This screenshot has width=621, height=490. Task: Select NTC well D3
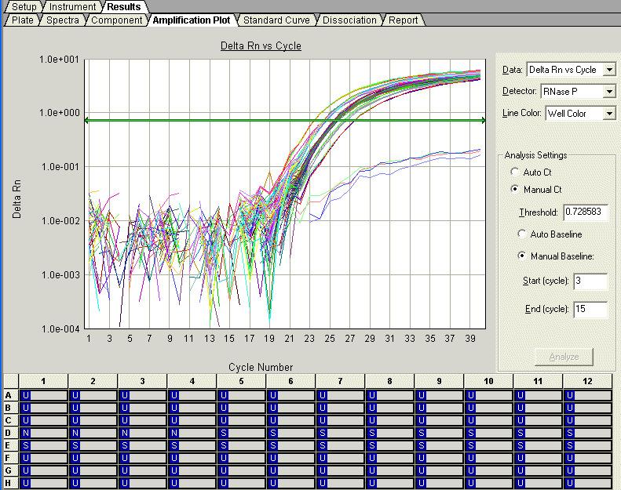pos(143,433)
